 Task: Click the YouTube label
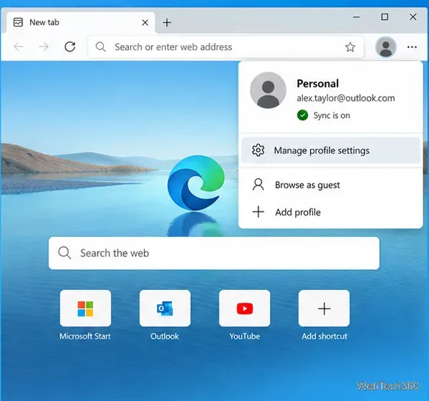point(245,336)
